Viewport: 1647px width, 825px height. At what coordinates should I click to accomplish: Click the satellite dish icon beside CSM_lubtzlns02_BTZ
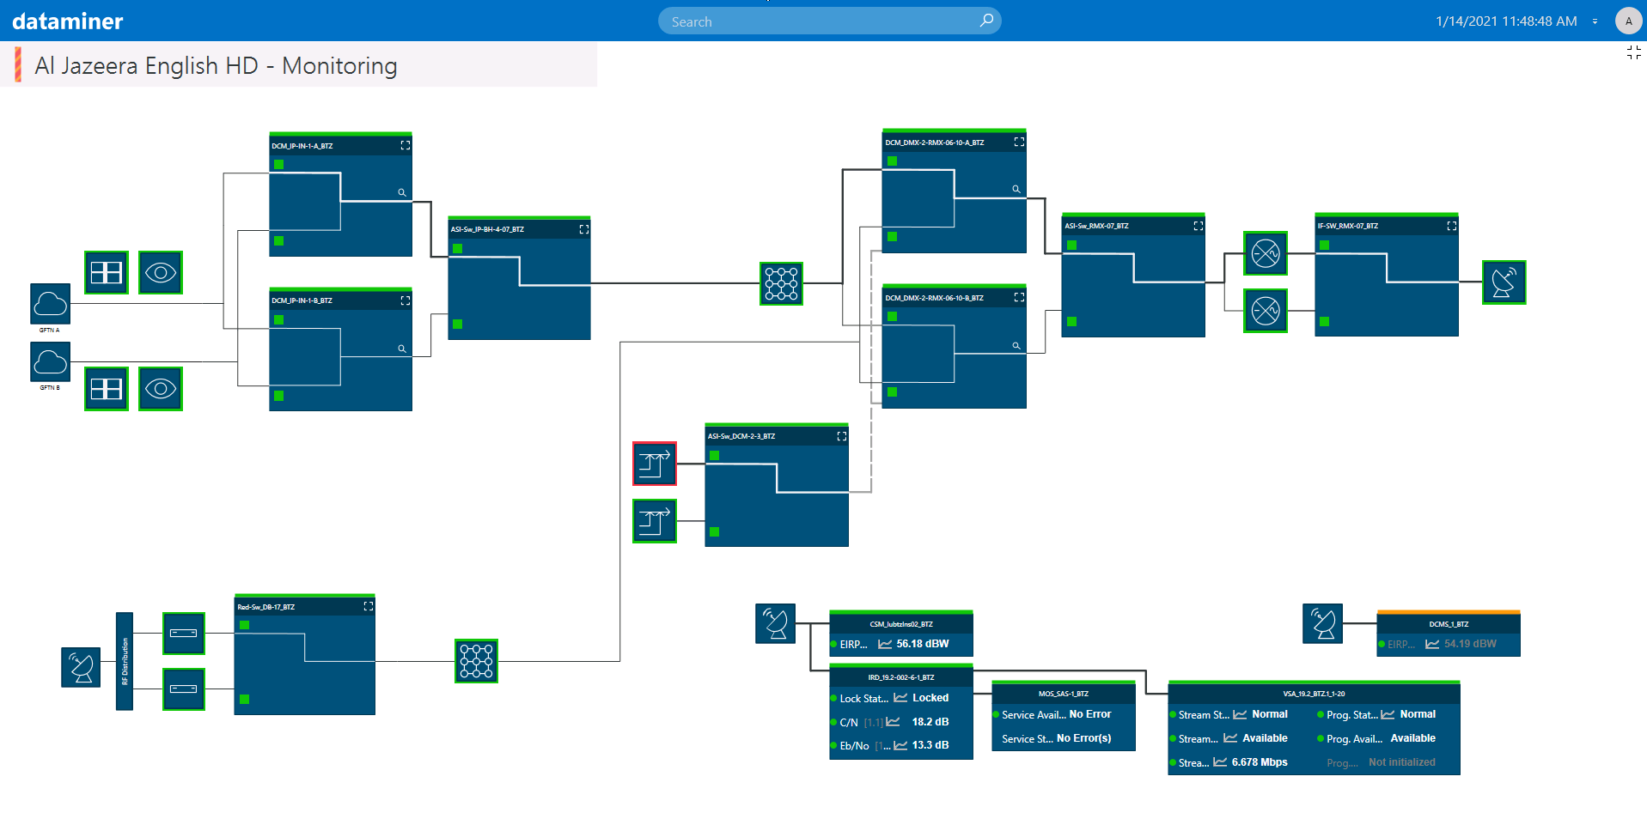coord(776,623)
